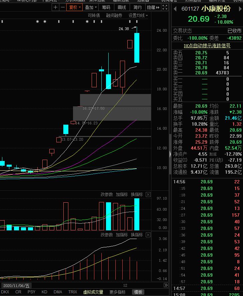Click the 24.38 high price marker

pyautogui.click(x=124, y=29)
